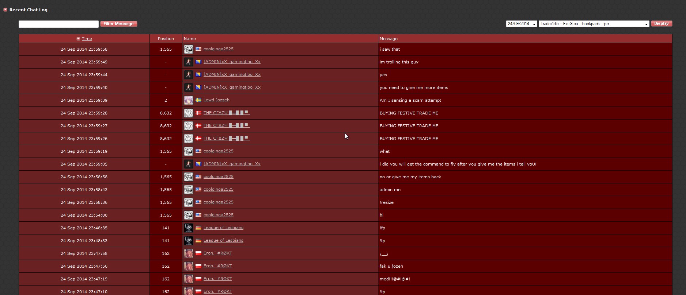
Task: Click the Display button
Action: tap(661, 24)
